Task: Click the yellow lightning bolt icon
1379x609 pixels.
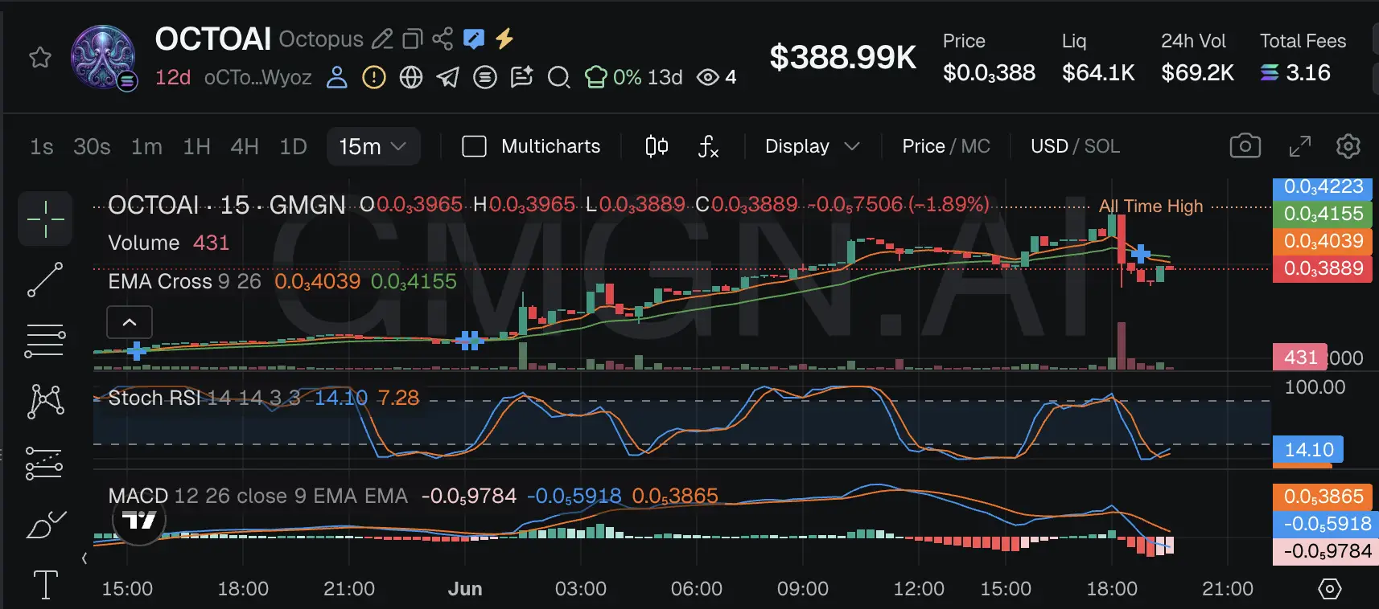Action: tap(504, 39)
